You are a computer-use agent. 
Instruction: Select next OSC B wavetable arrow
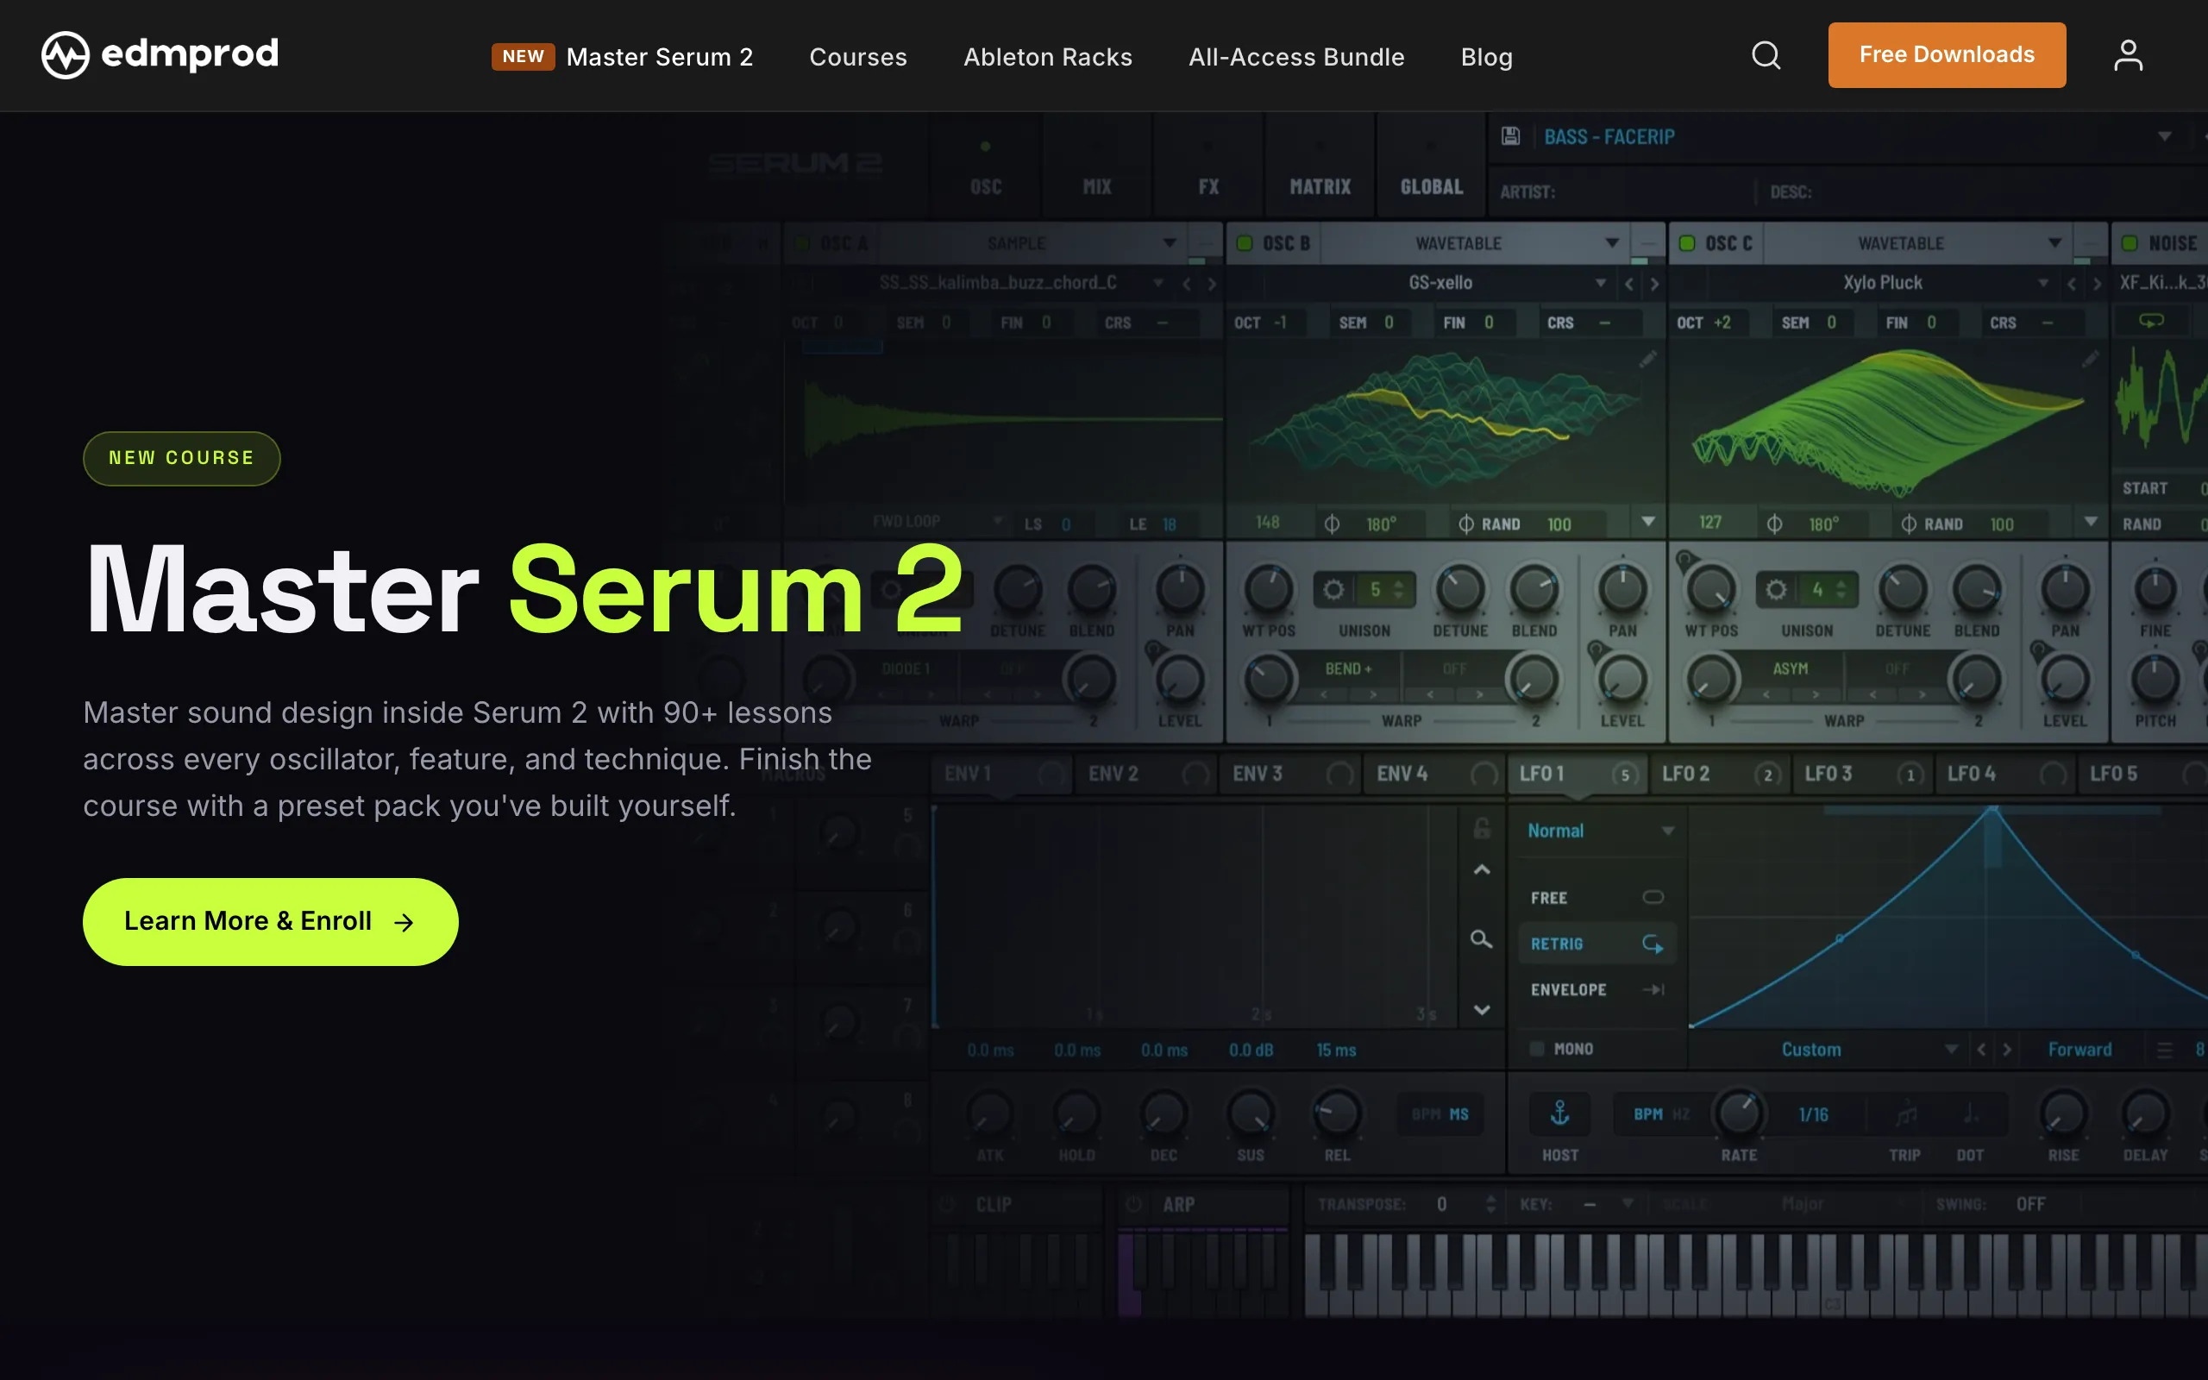1654,284
